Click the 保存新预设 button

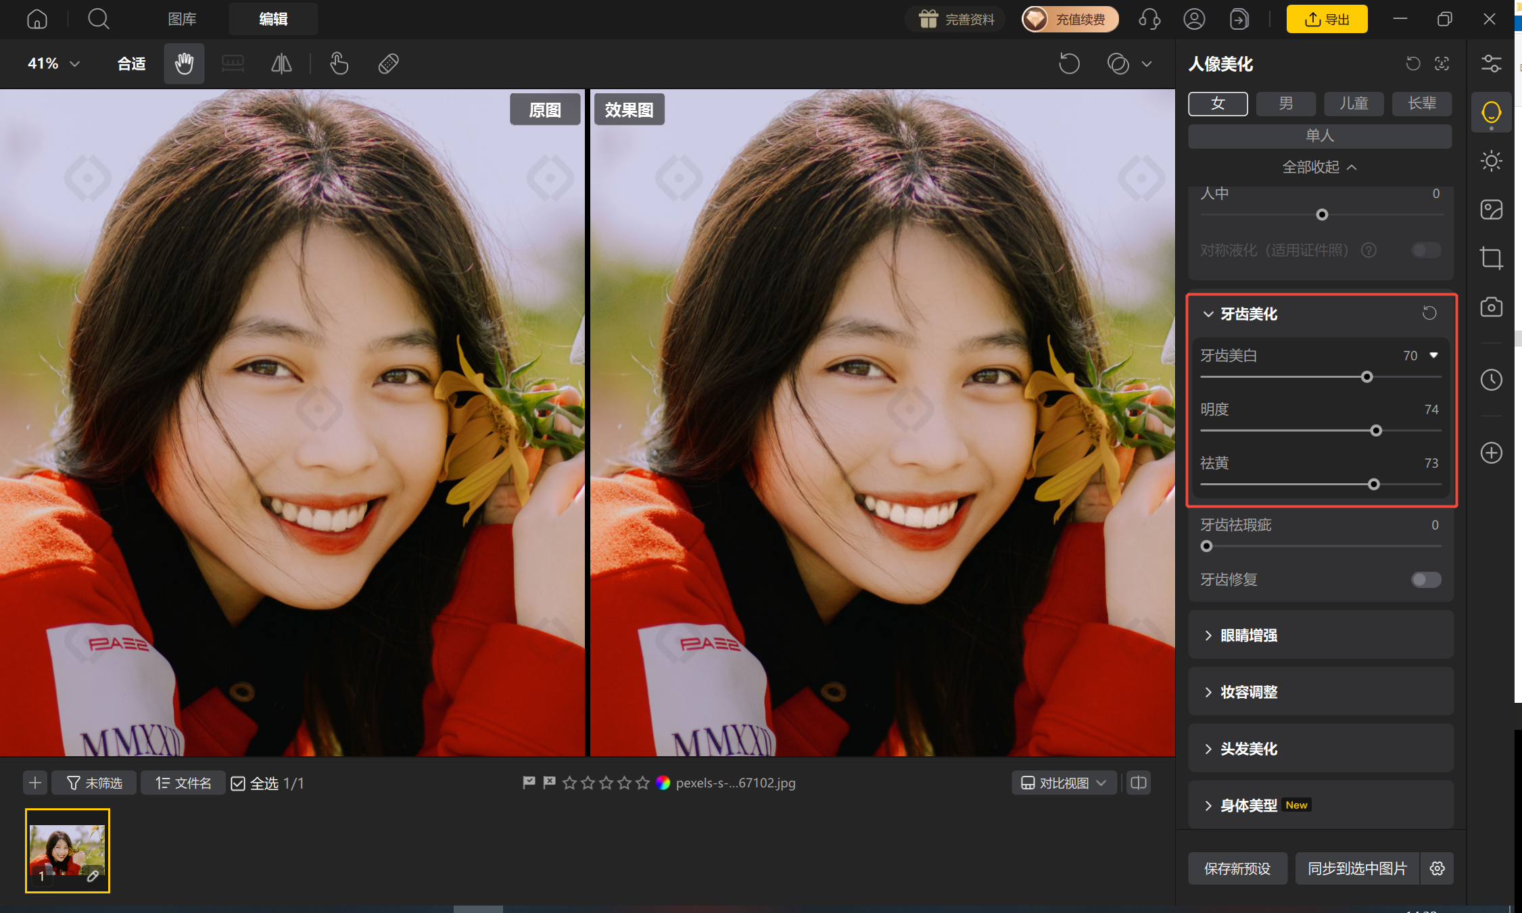pos(1237,869)
